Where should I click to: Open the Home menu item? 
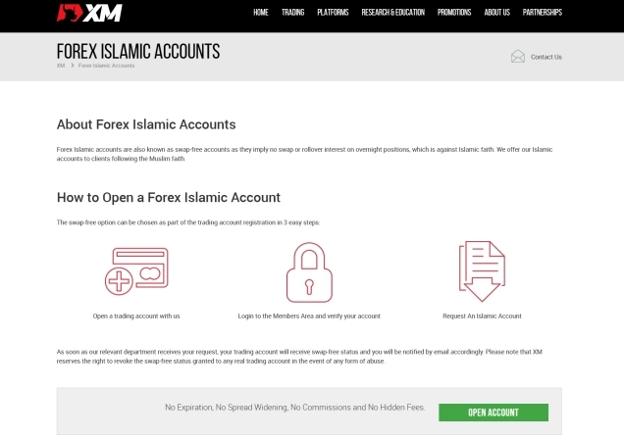tap(261, 13)
